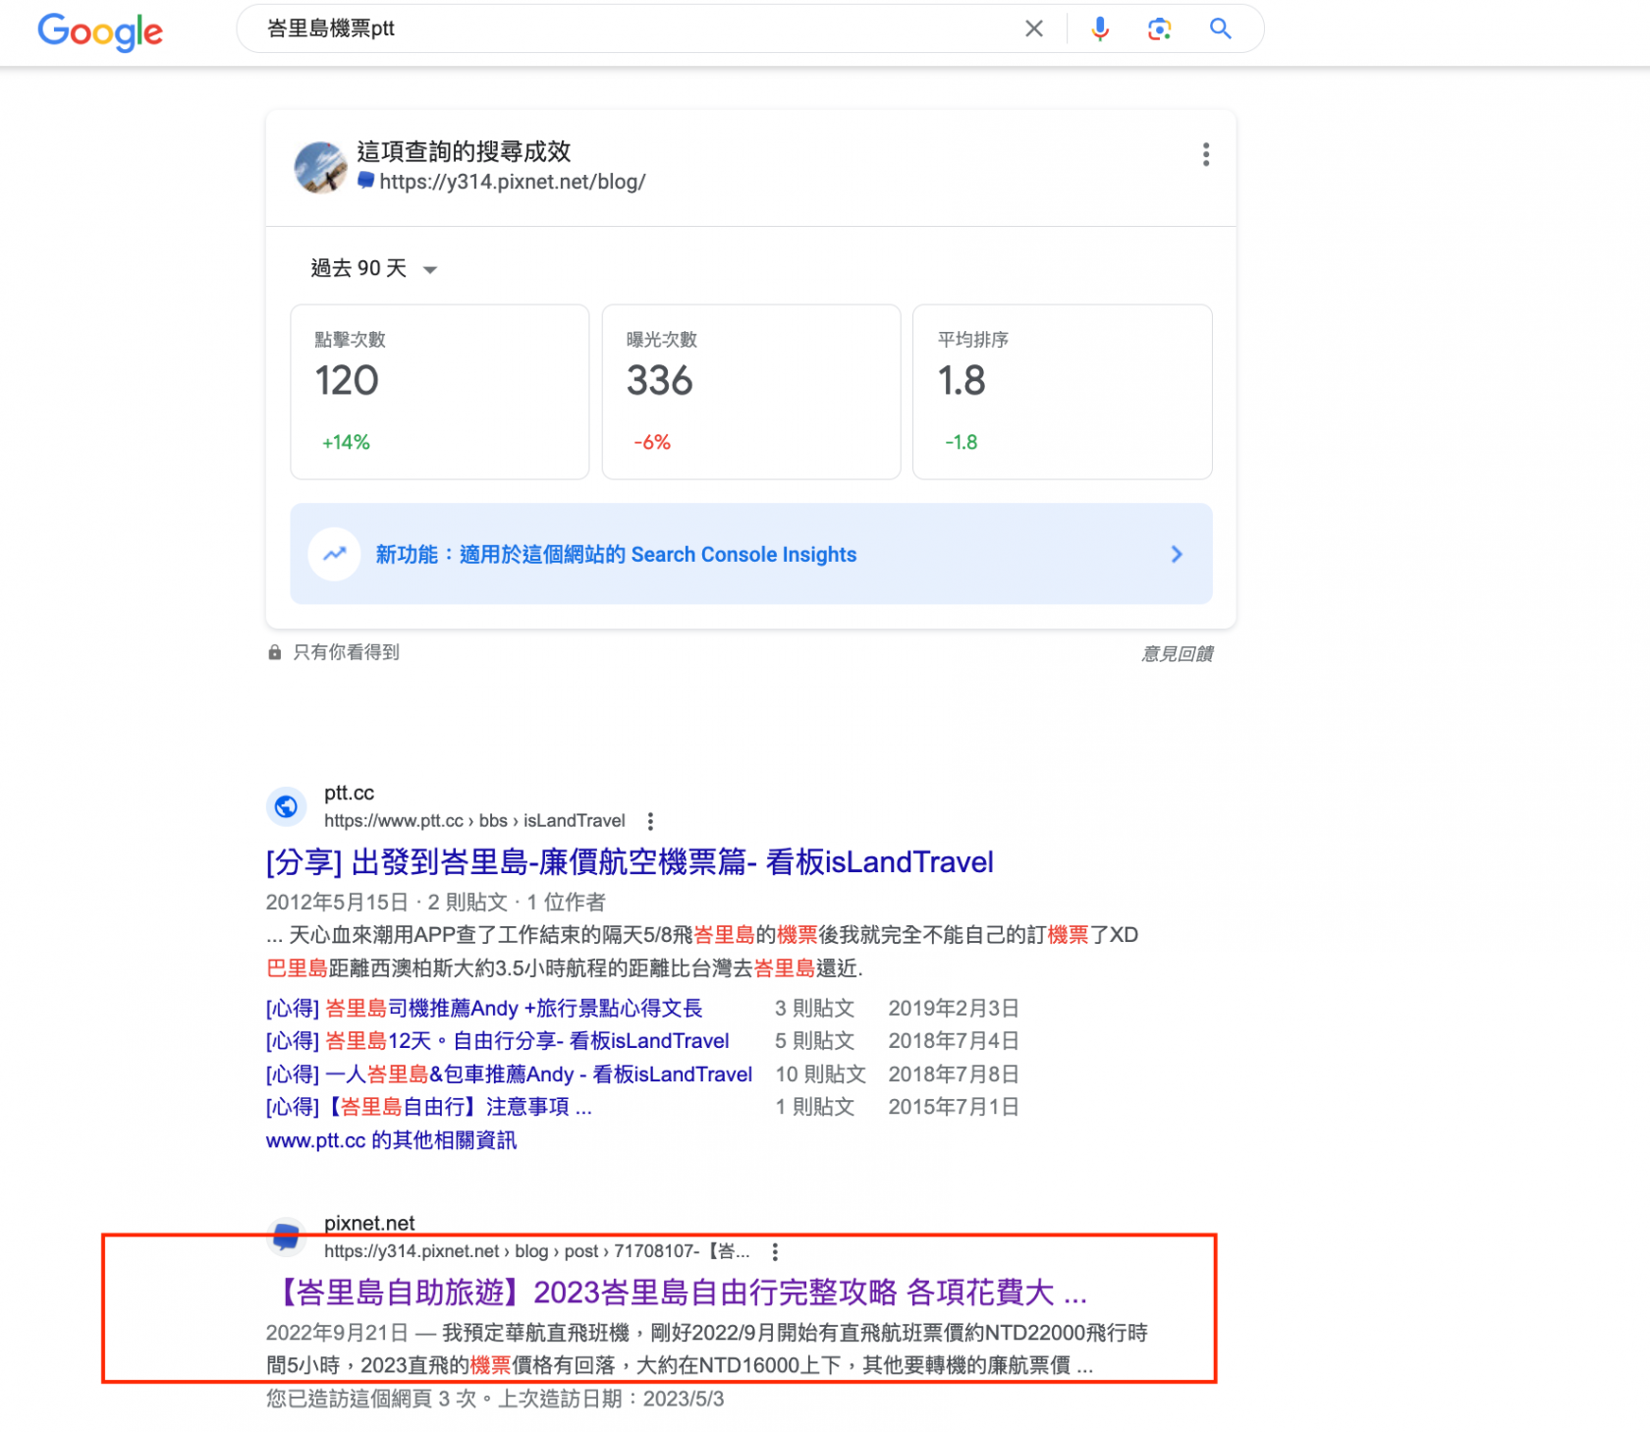Screen dimensions: 1650x1432
Task: Click www.ptt.cc 的其他相關資訊 link
Action: point(391,1140)
